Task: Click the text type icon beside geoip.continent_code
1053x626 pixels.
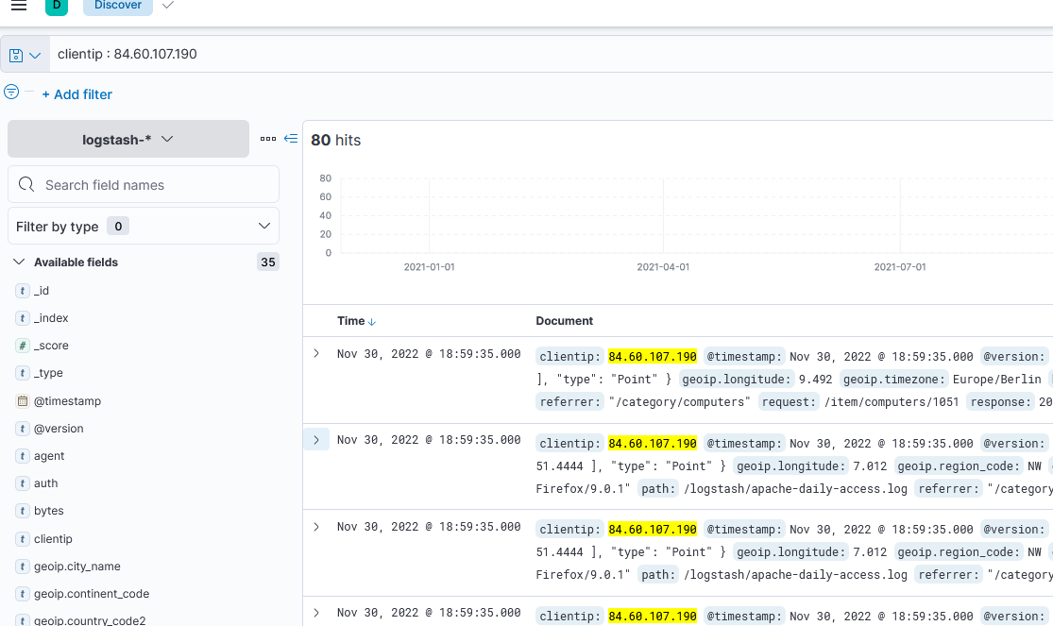Action: point(22,594)
